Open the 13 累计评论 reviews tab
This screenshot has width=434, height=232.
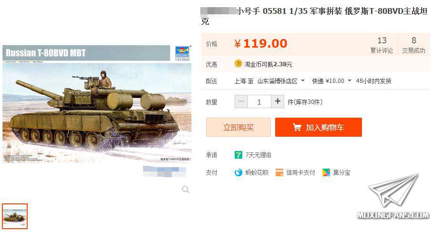(x=382, y=45)
